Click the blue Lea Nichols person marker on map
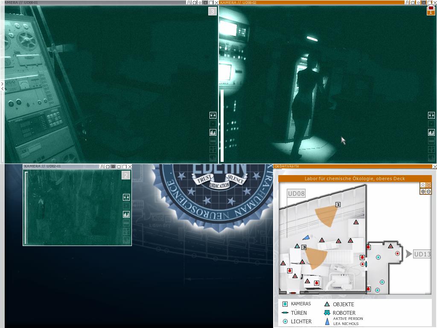Viewport: 437px width, 328px height. pyautogui.click(x=306, y=237)
